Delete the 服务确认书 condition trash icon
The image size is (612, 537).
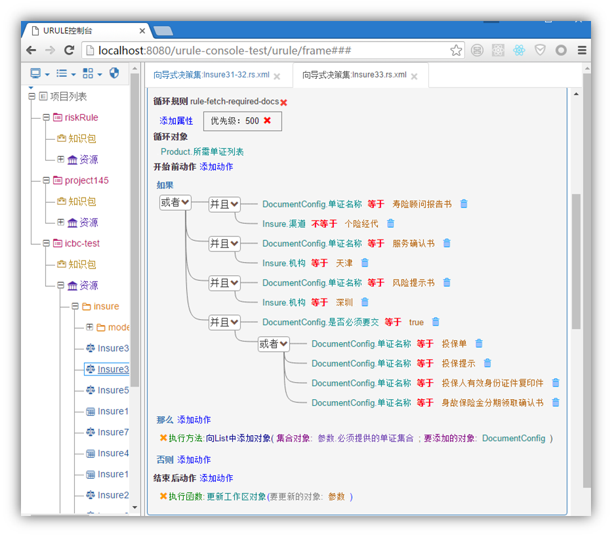[x=447, y=244]
